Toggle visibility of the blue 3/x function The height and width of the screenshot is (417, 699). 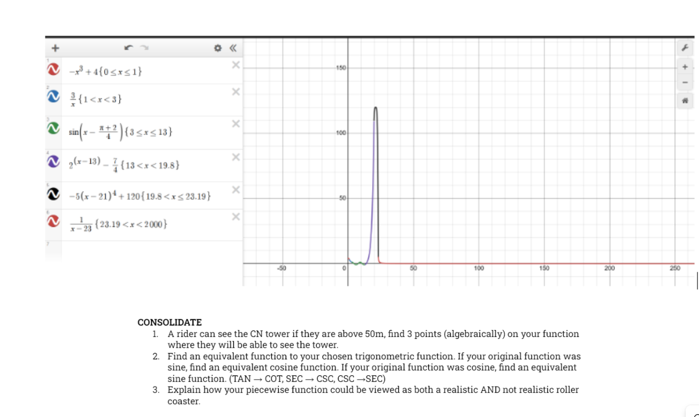pos(52,97)
